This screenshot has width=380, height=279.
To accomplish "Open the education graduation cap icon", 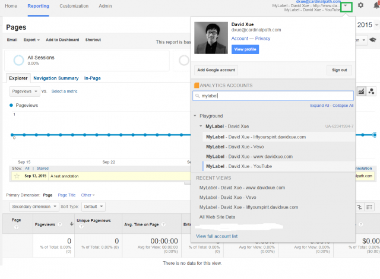I will coord(373,40).
